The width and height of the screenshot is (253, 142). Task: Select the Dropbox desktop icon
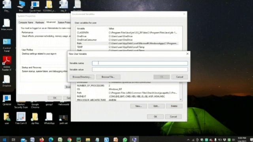(7, 81)
